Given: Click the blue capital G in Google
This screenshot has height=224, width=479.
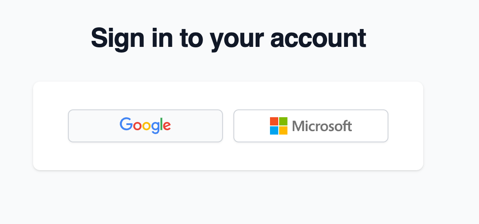Looking at the screenshot, I should [x=126, y=124].
